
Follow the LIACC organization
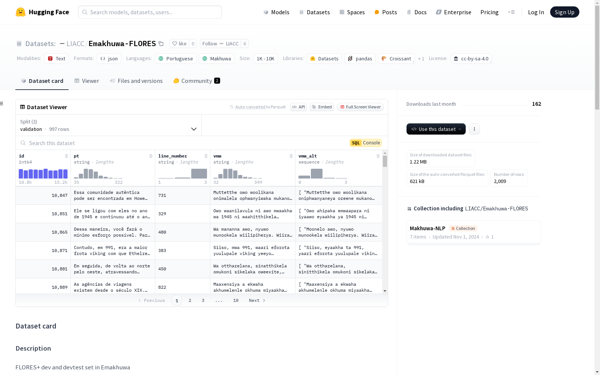[220, 43]
